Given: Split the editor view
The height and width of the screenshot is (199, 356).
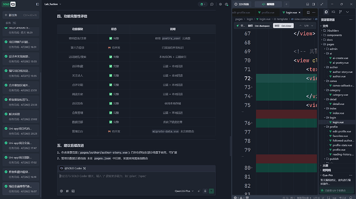Looking at the screenshot, I should click(308, 12).
